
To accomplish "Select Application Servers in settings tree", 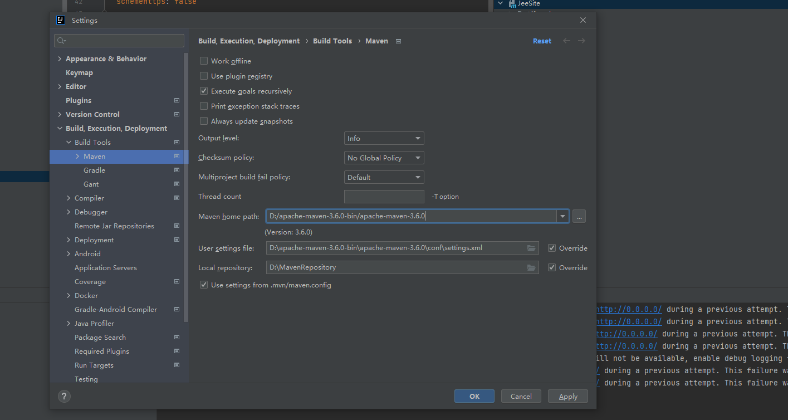I will point(106,268).
